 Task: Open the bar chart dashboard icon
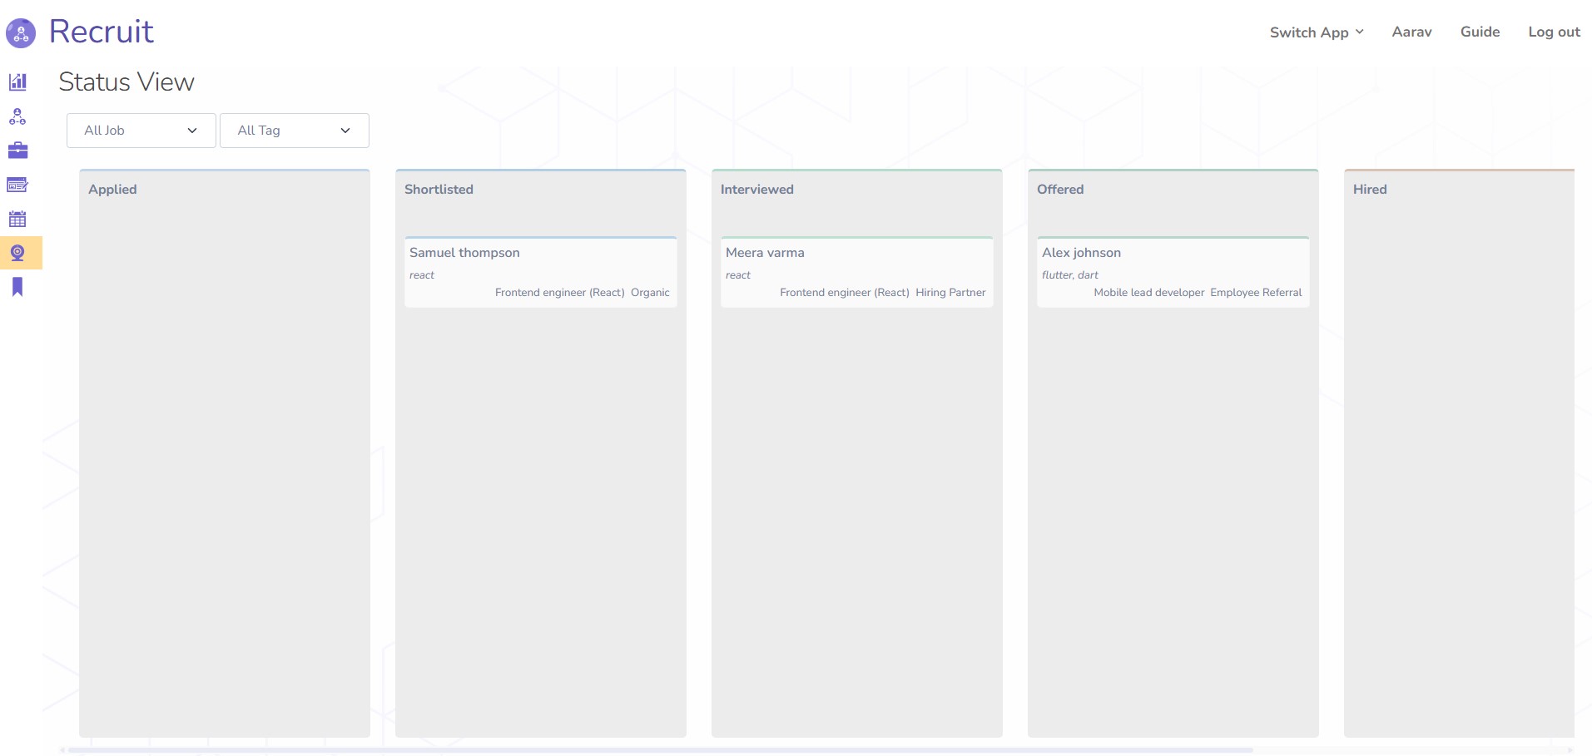(17, 82)
